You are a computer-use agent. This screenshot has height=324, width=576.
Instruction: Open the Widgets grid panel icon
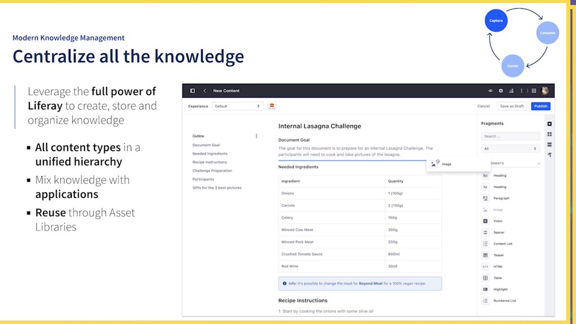(550, 134)
